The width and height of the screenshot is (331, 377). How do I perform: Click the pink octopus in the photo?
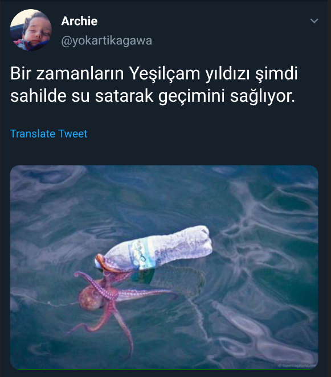click(x=116, y=303)
